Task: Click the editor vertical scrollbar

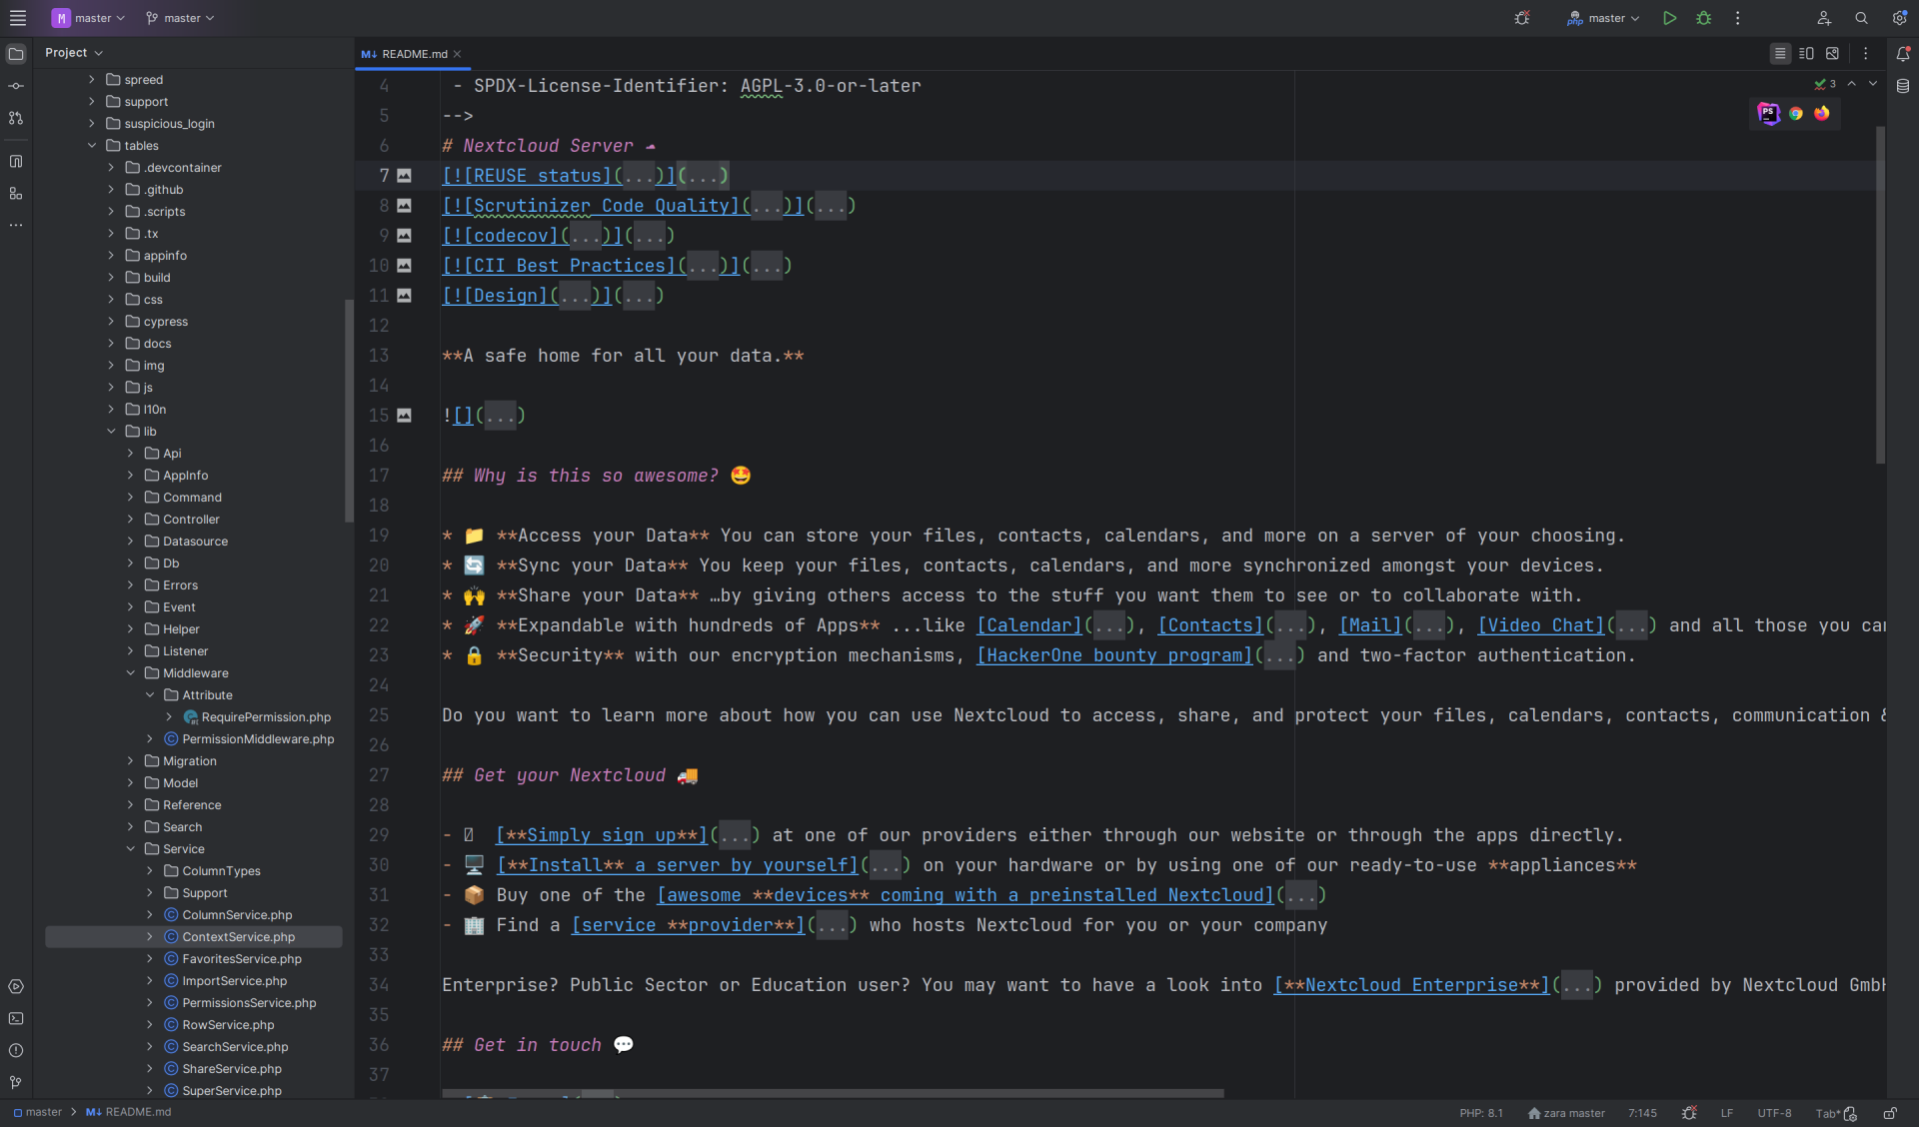Action: pyautogui.click(x=1880, y=295)
